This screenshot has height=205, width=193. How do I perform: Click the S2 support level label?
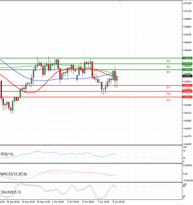point(168,94)
